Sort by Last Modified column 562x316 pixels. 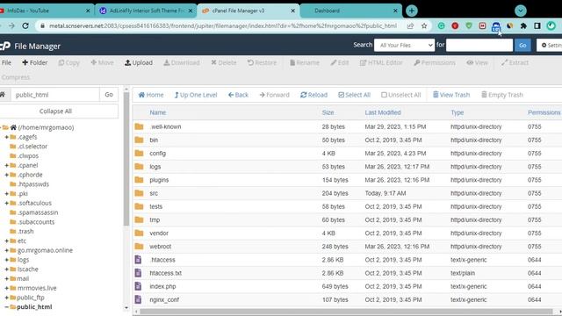(x=383, y=112)
